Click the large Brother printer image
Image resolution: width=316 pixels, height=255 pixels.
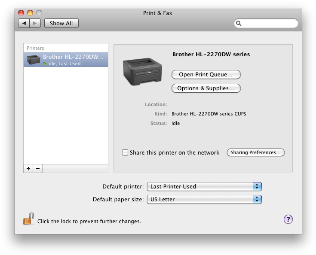(x=143, y=71)
